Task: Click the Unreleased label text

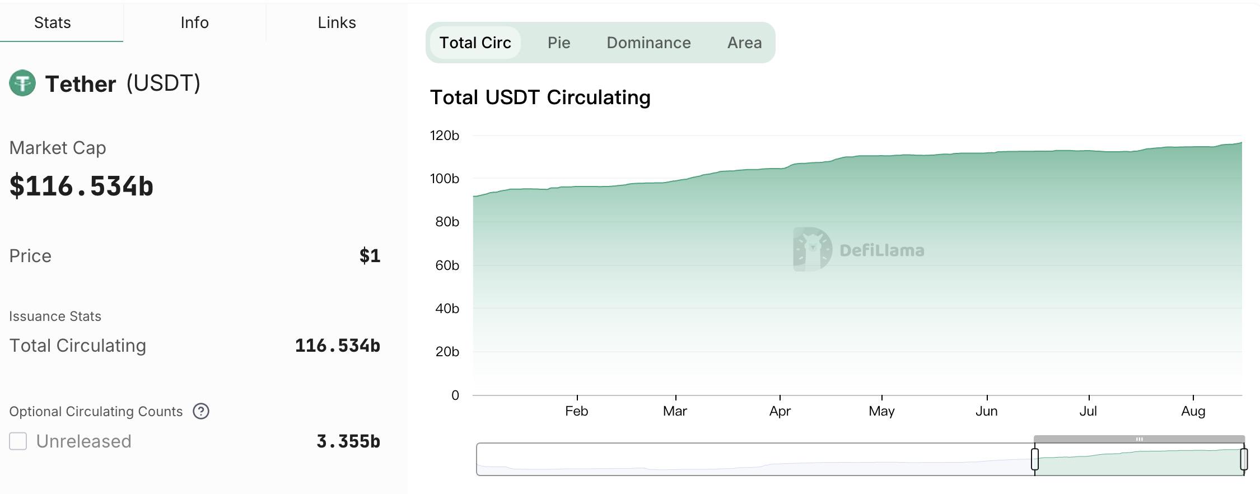Action: point(83,441)
